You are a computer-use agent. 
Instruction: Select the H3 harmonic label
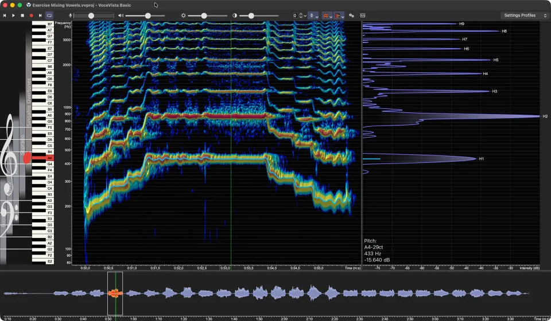click(x=494, y=91)
